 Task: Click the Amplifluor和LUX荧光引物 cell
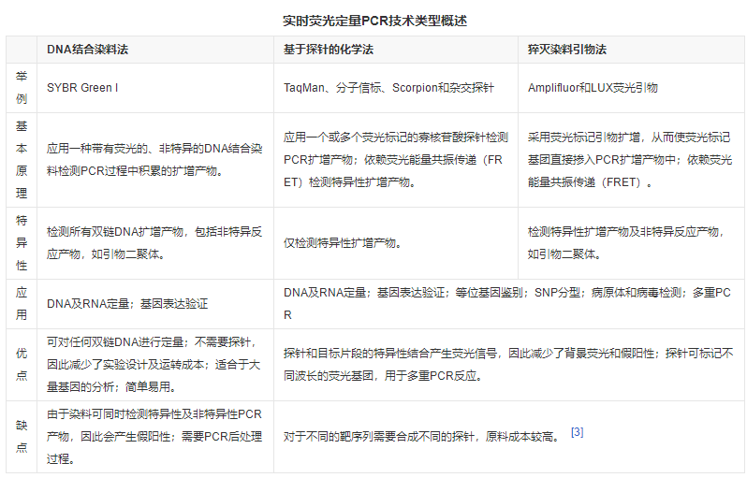[x=593, y=88]
